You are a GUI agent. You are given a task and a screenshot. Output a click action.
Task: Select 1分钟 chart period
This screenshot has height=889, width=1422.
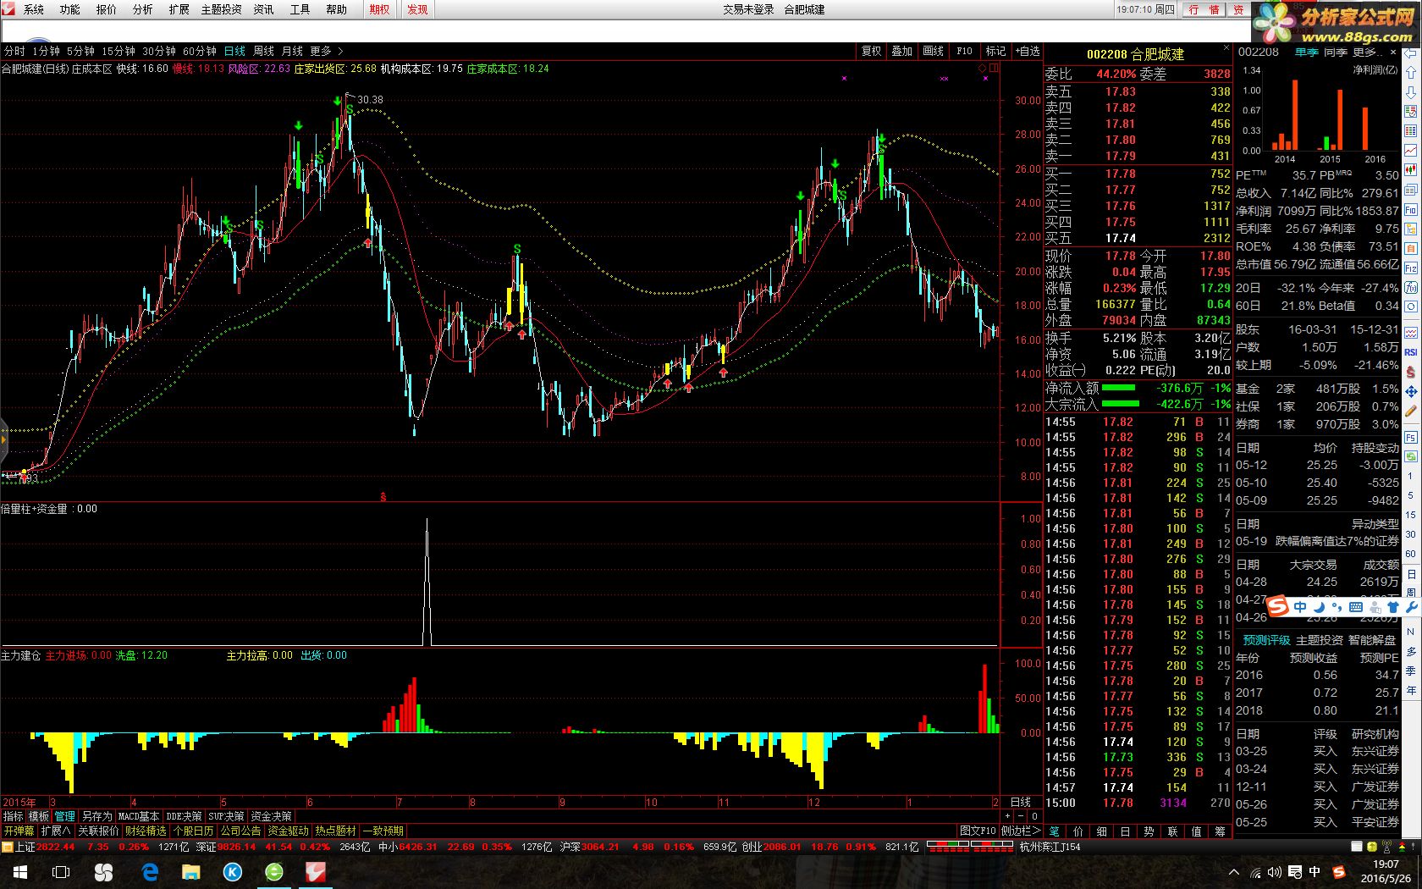(46, 51)
